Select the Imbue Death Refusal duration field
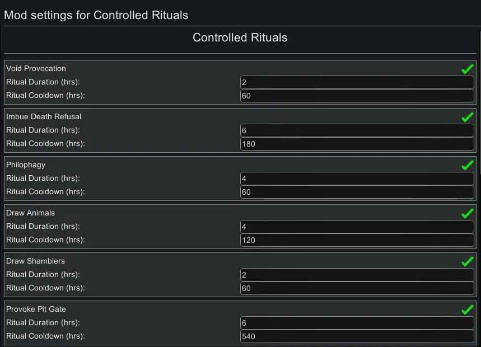 tap(357, 130)
